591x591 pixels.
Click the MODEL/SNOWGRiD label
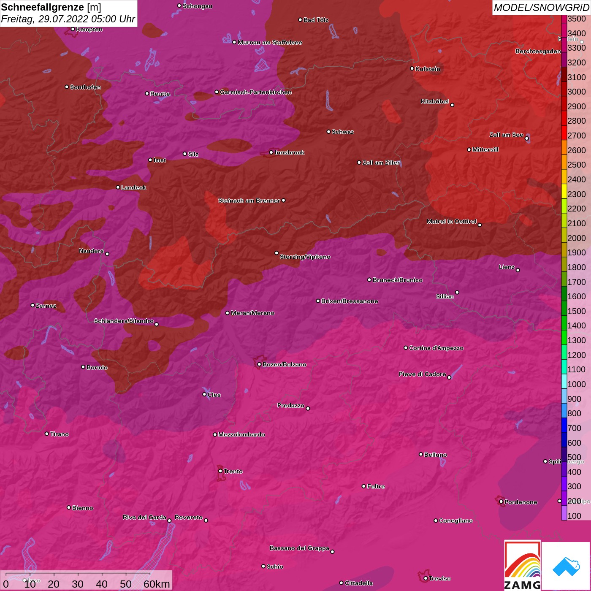tap(541, 8)
